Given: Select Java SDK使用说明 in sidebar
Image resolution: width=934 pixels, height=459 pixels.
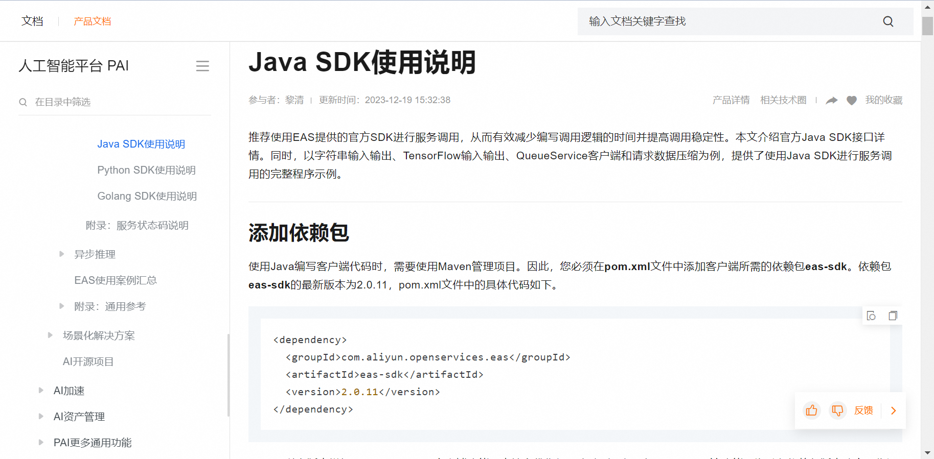Looking at the screenshot, I should click(x=141, y=144).
